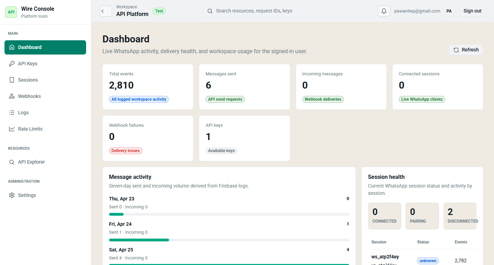Click the Refresh button label
Image resolution: width=494 pixels, height=265 pixels.
470,50
